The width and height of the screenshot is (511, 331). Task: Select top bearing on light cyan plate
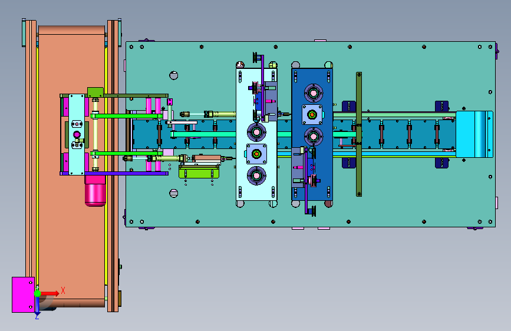(256, 132)
